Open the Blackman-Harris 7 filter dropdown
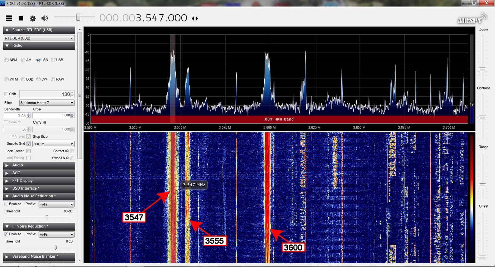 click(x=47, y=103)
